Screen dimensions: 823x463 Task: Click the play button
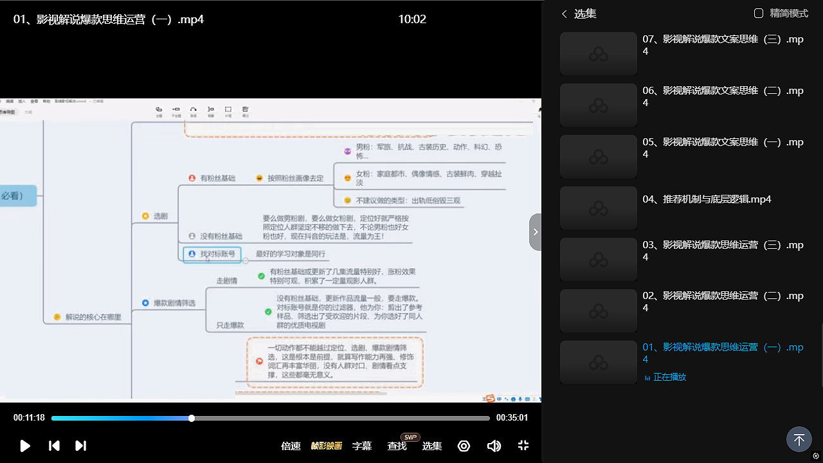click(x=25, y=446)
